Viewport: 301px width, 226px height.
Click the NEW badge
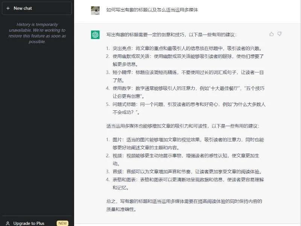(x=62, y=223)
